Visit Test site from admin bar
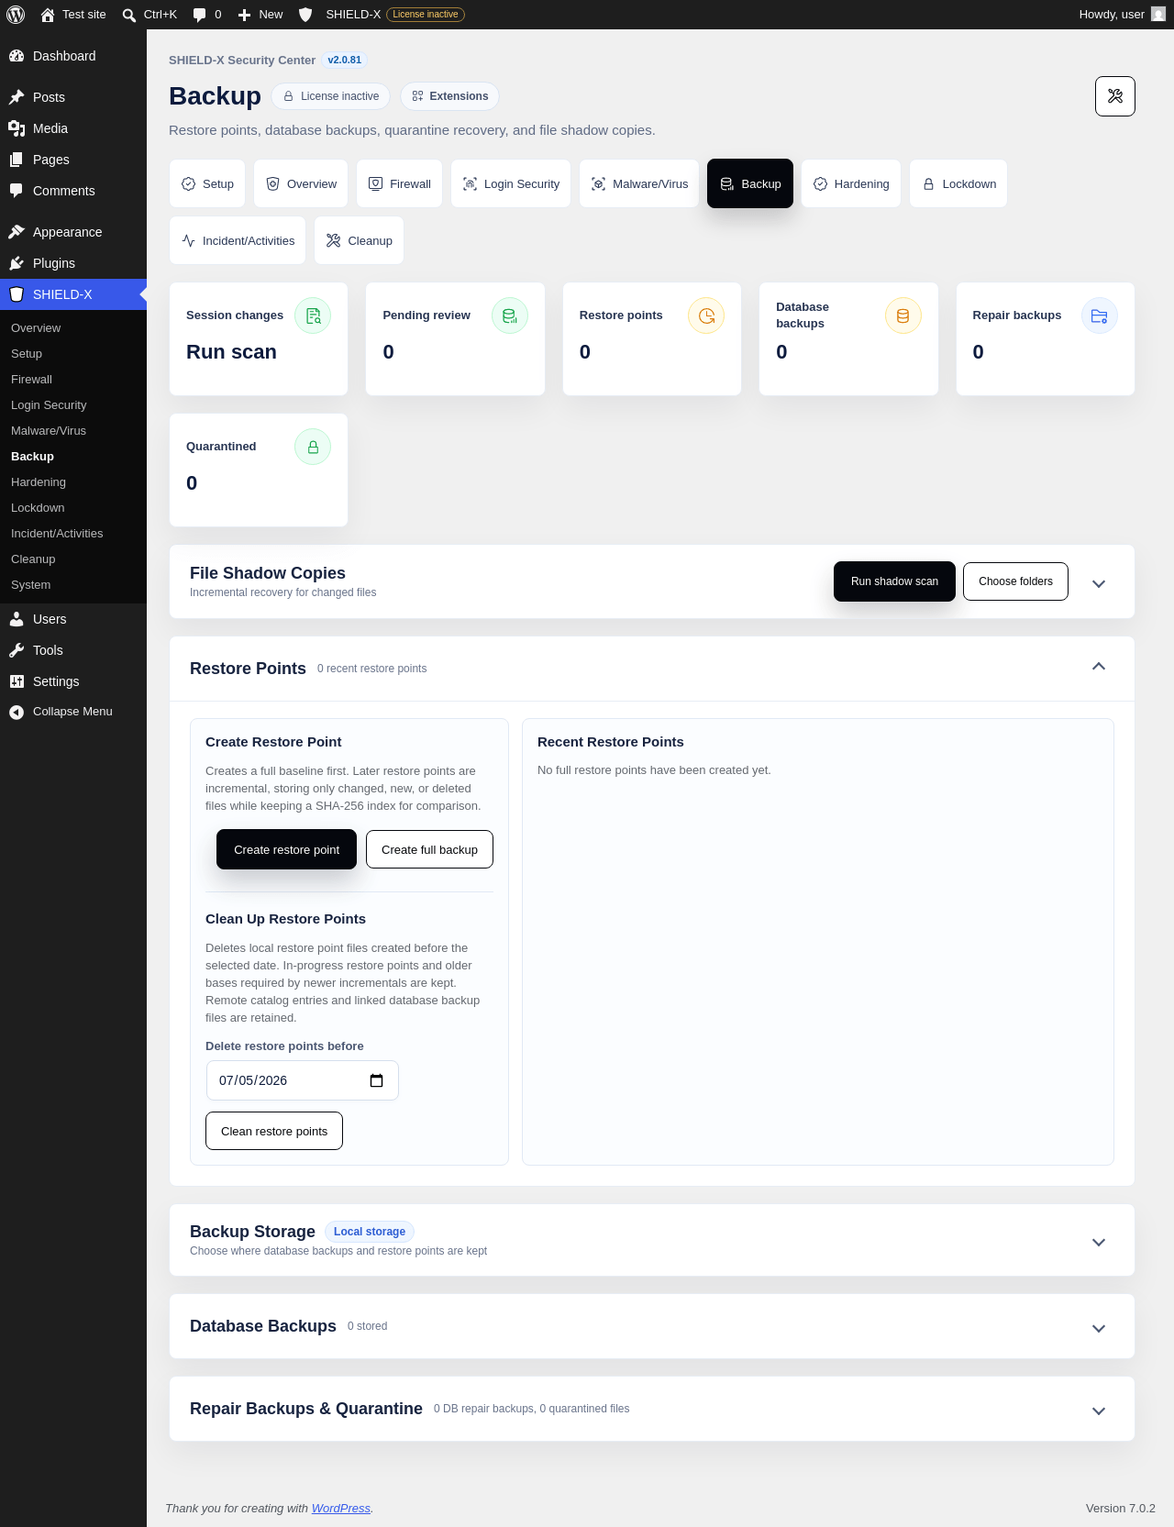Image resolution: width=1174 pixels, height=1527 pixels. (73, 15)
